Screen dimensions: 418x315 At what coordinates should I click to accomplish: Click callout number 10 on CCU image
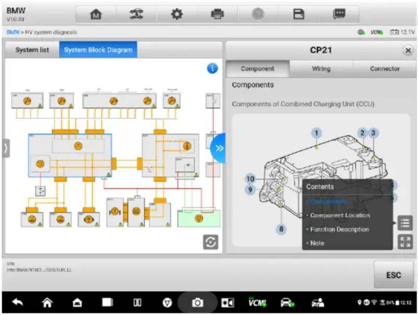250,178
